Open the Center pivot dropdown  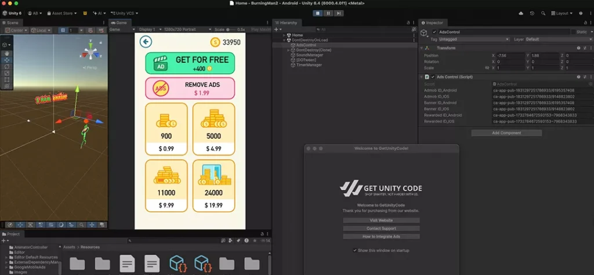pos(17,30)
